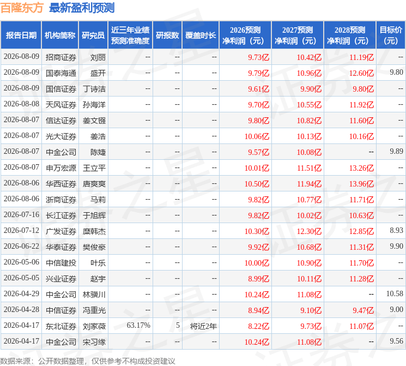Click the 2027预测净利润 column header
Image resolution: width=406 pixels, height=366 pixels.
coord(298,35)
